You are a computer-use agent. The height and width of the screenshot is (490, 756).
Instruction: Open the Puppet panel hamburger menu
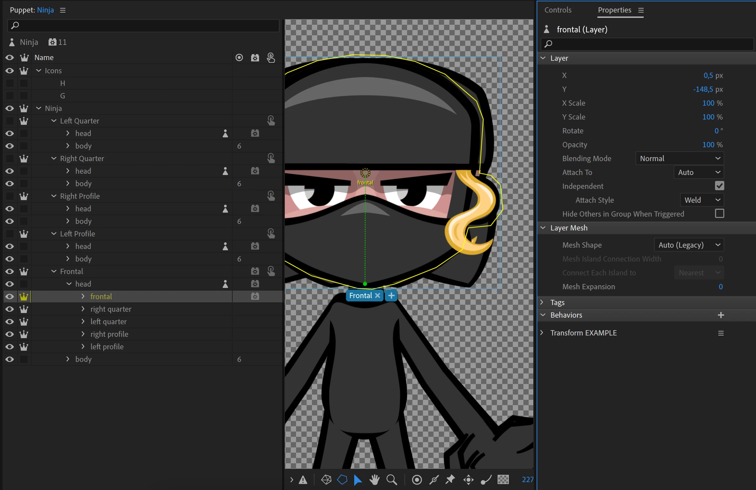[x=63, y=10]
